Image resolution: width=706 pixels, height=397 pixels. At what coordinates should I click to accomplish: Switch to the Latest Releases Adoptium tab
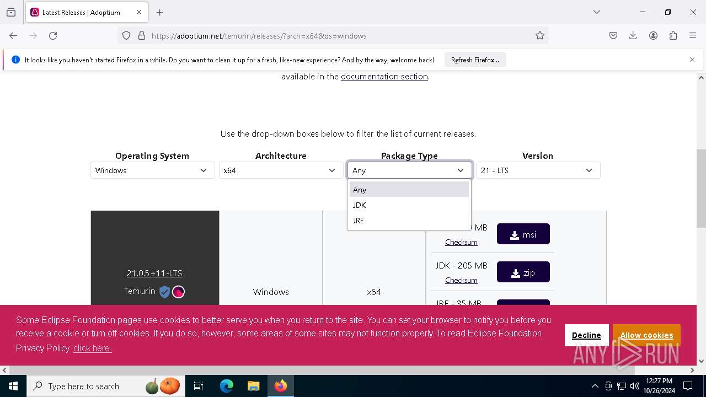coord(87,12)
